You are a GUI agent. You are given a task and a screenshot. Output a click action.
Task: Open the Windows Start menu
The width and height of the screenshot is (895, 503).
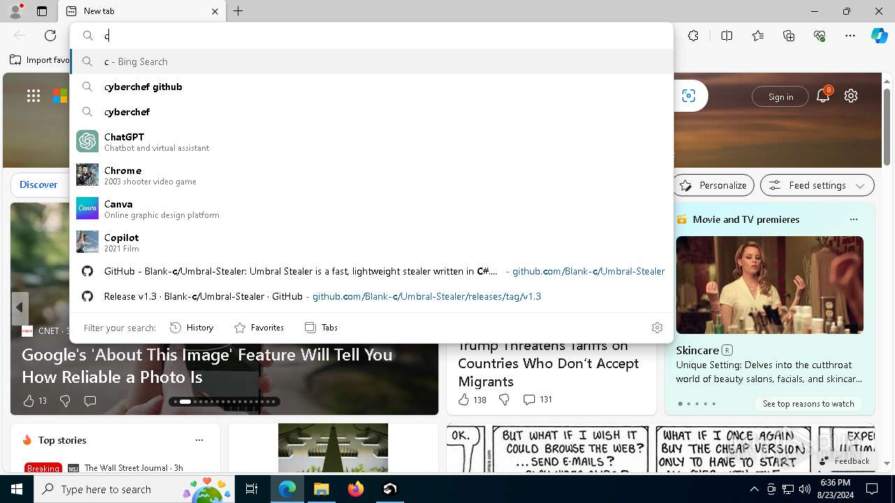click(x=17, y=489)
